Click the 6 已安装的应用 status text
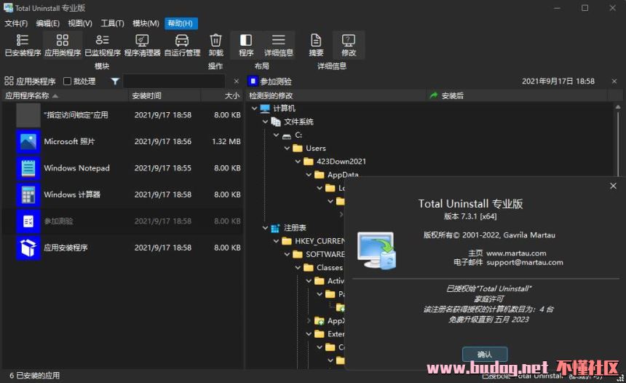 pyautogui.click(x=34, y=376)
